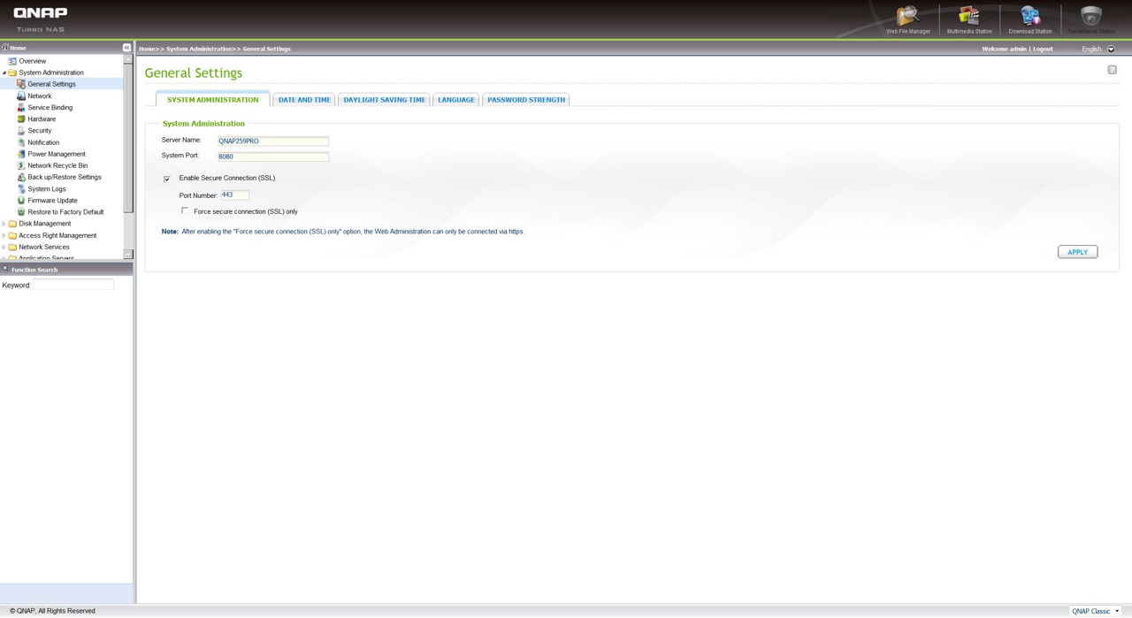Open Hardware in sidebar tree
Image resolution: width=1132 pixels, height=618 pixels.
pos(42,118)
